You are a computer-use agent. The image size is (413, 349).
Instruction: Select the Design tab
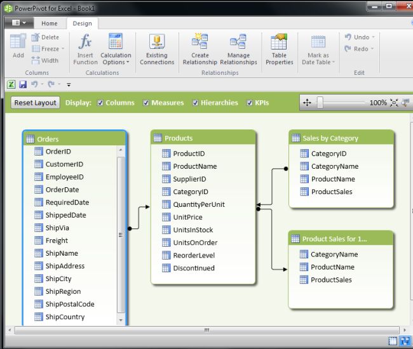coord(83,23)
